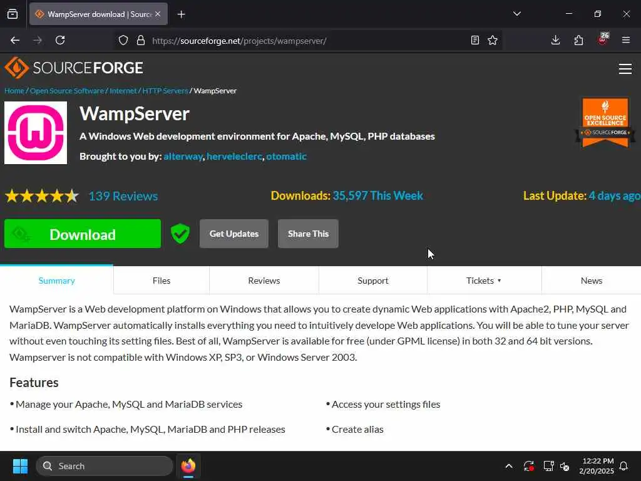
Task: Open the Firefox application menu
Action: [625, 40]
